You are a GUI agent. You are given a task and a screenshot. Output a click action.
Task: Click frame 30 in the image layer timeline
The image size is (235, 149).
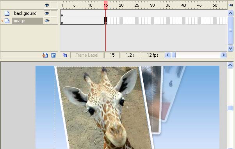[152, 21]
